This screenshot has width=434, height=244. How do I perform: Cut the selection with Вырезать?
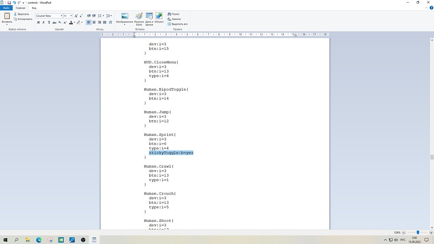point(21,14)
